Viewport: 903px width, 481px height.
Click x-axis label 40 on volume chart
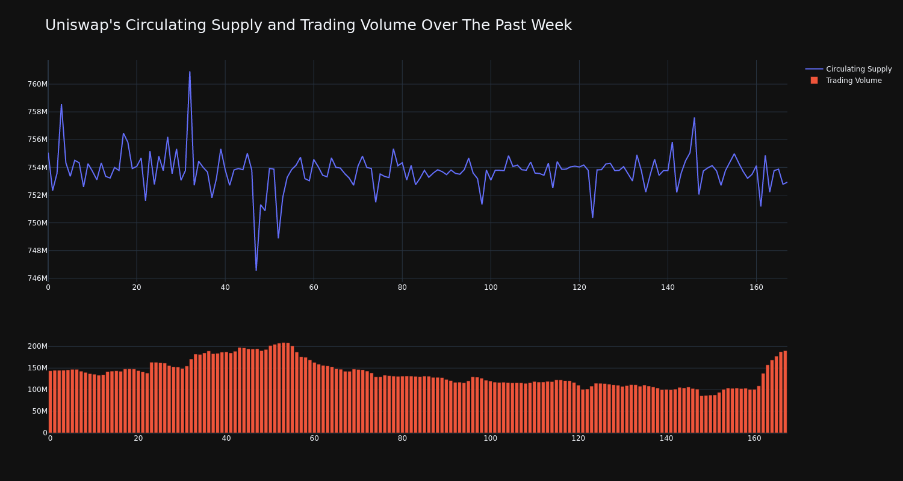tap(226, 438)
